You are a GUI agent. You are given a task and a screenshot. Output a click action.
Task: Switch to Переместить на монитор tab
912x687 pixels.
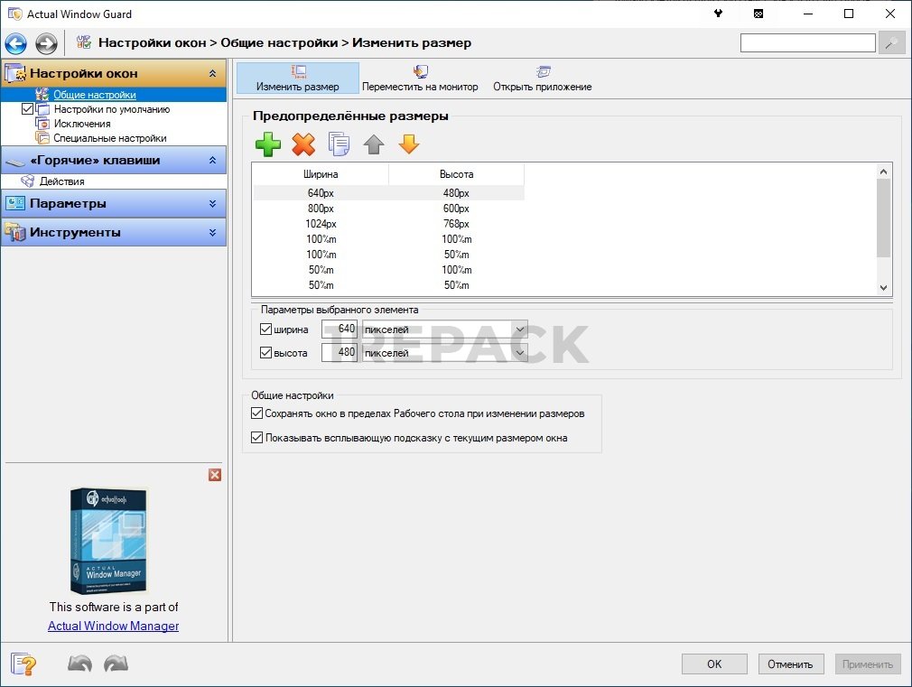tap(420, 79)
